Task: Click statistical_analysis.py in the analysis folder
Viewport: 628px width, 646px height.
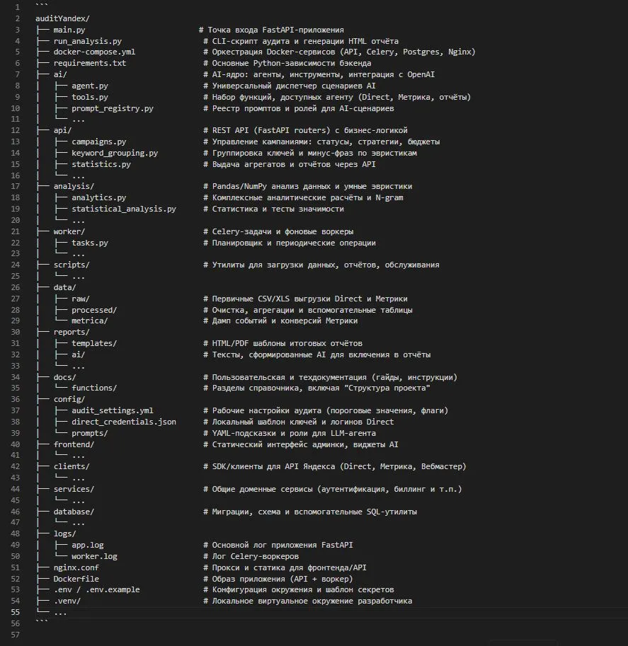Action: pos(124,209)
